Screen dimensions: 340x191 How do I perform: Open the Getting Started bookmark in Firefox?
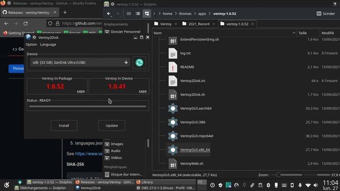[x=19, y=33]
